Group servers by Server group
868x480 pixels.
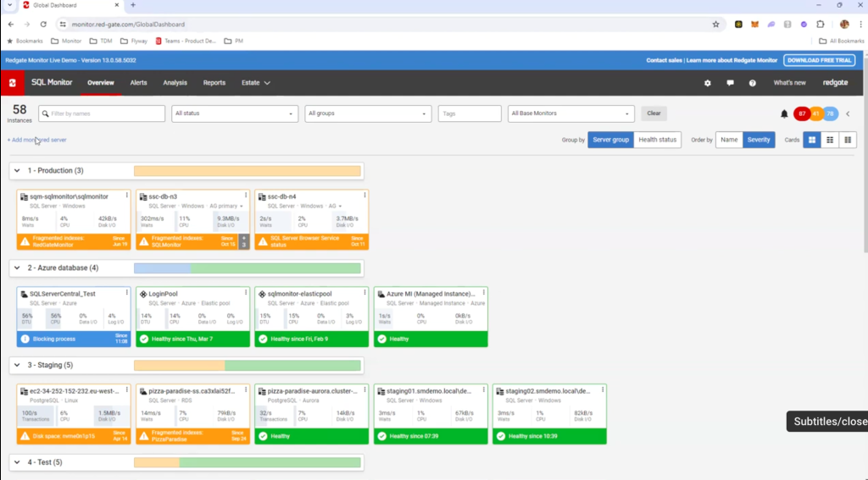click(610, 140)
